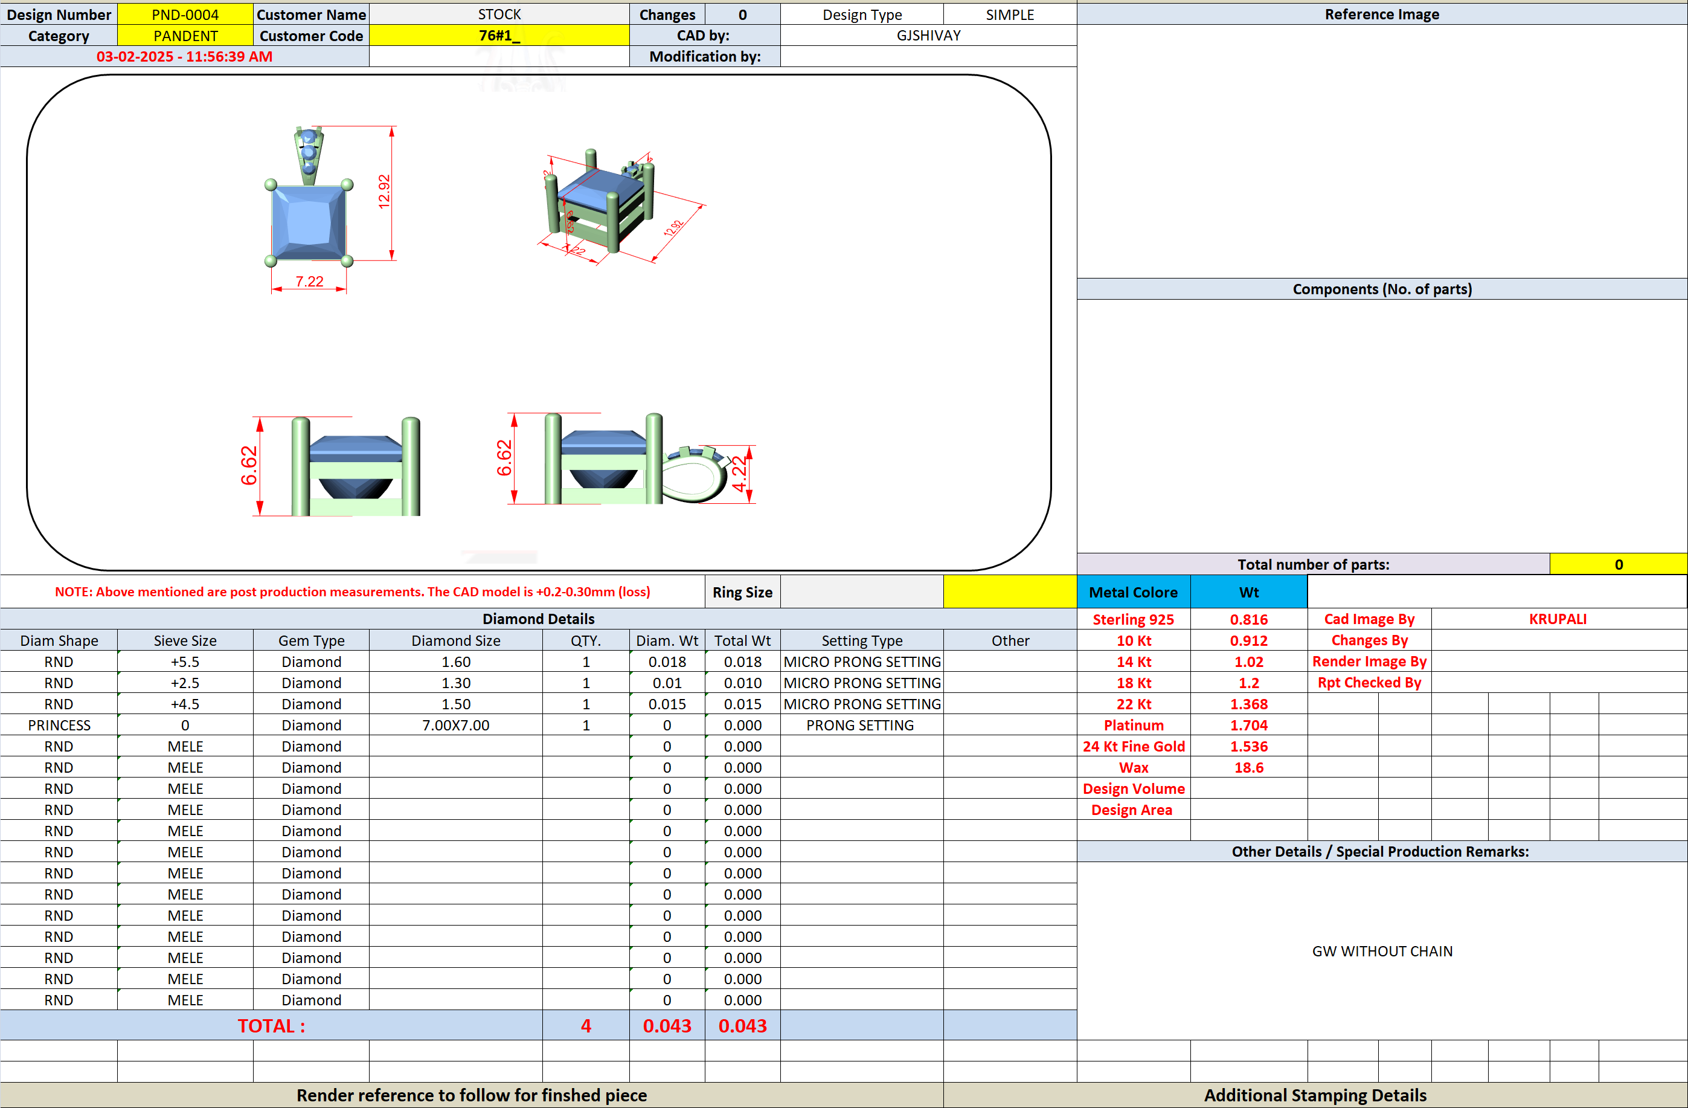The width and height of the screenshot is (1688, 1108).
Task: Select the KRUPALI cad image by cell
Action: 1558,619
